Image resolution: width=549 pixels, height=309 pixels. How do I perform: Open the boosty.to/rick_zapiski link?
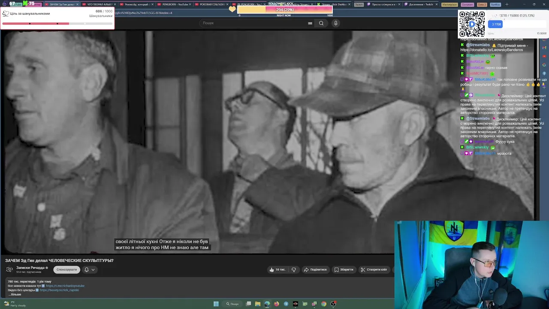59,290
